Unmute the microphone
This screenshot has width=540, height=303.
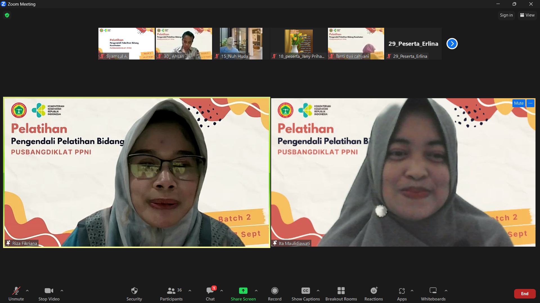pos(16,291)
